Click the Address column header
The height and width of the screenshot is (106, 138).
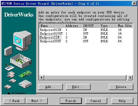click(x=72, y=26)
